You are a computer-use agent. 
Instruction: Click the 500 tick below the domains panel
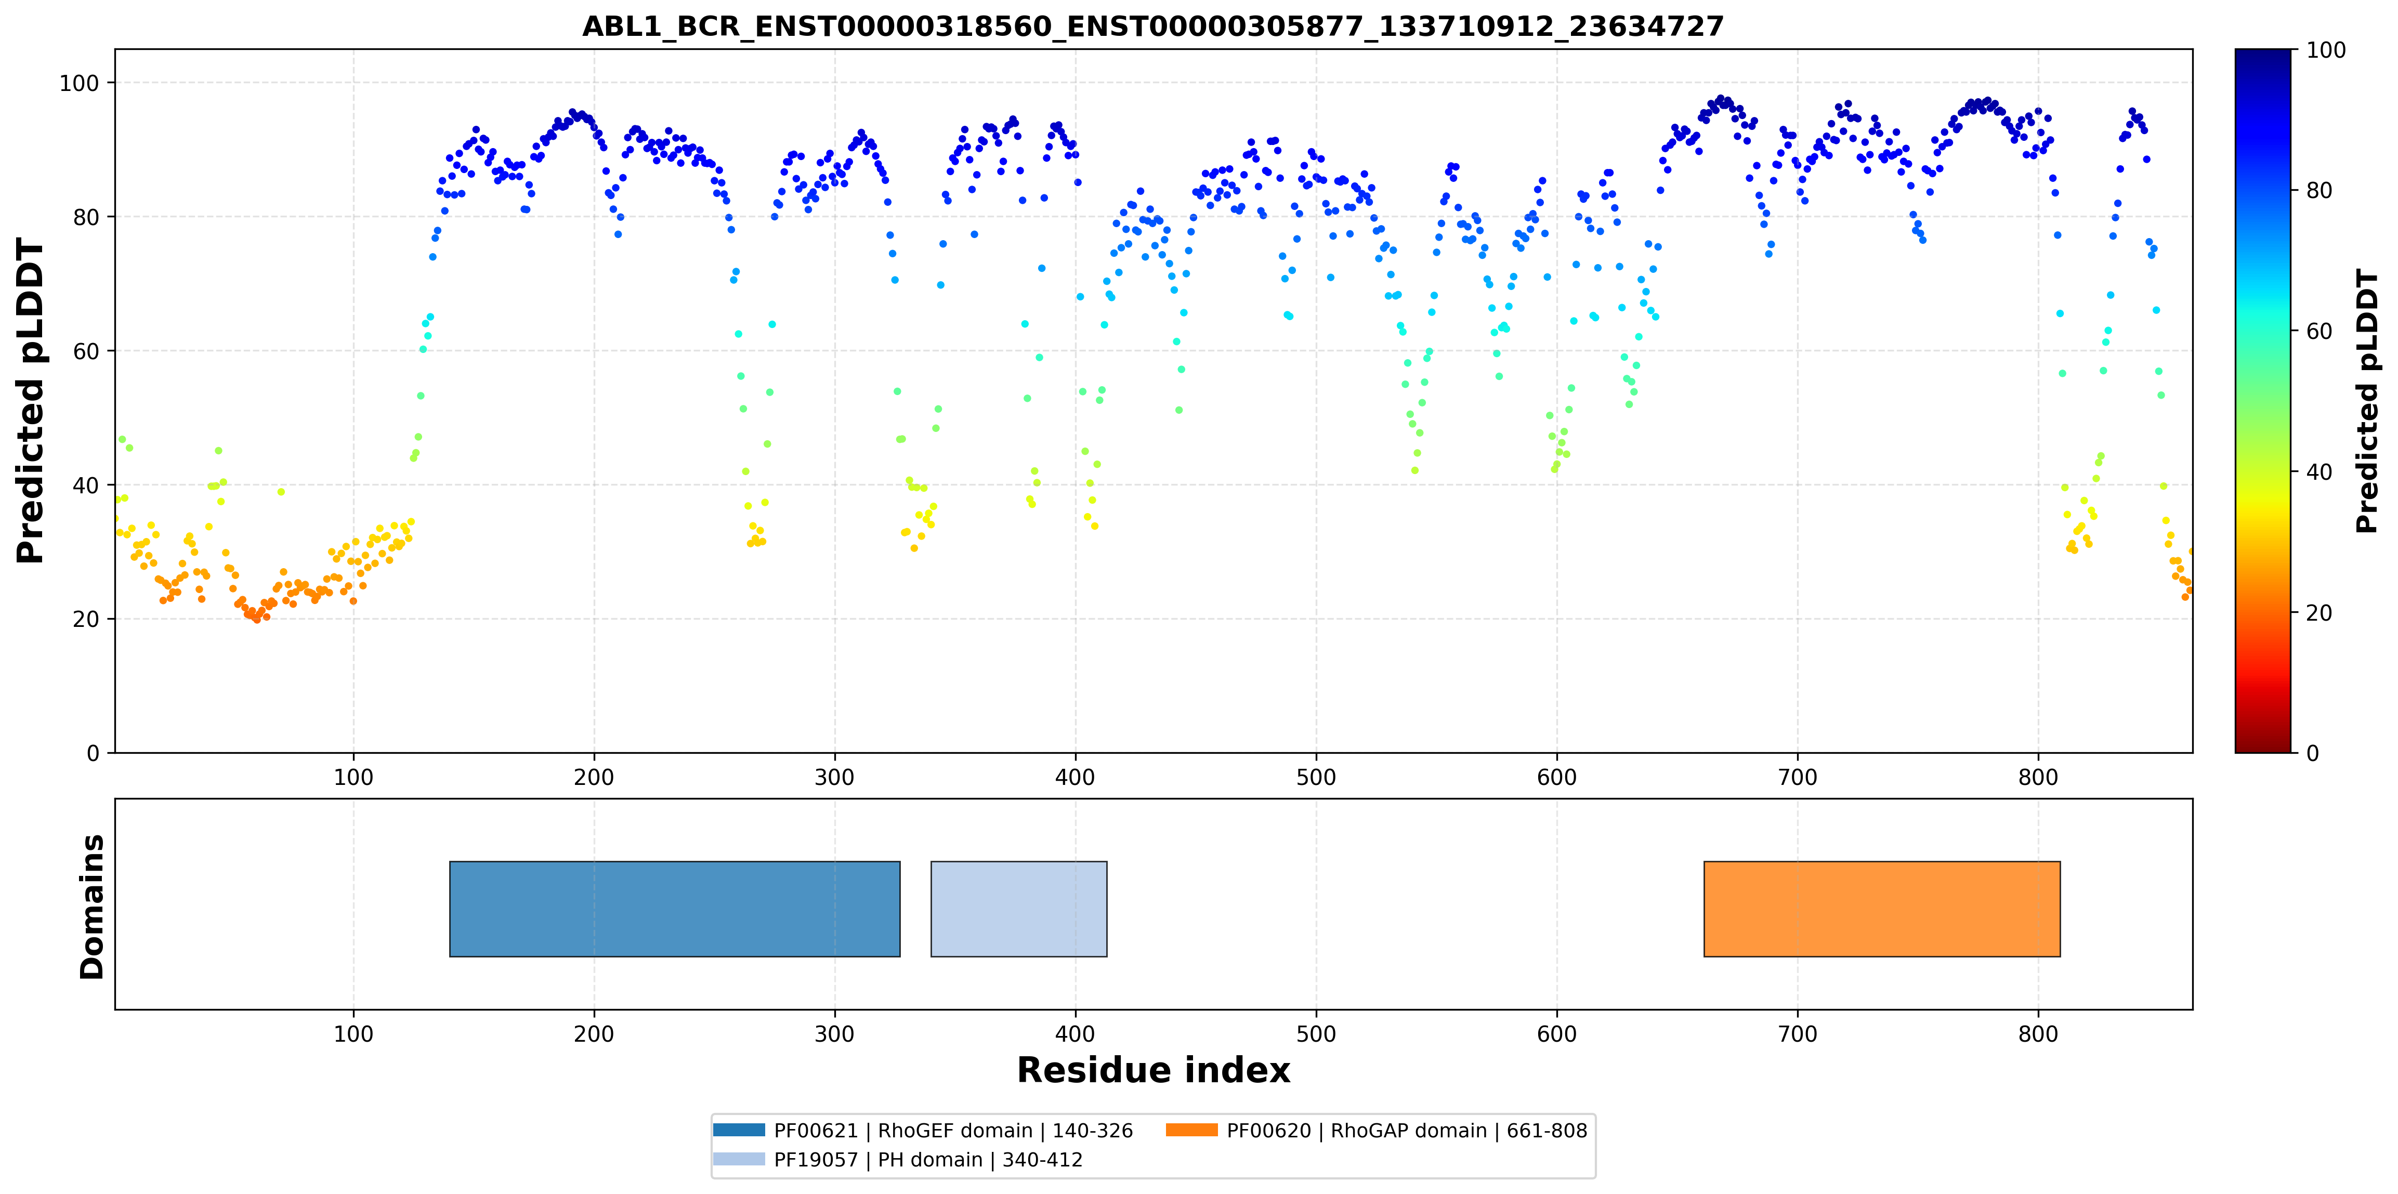(x=1316, y=1034)
